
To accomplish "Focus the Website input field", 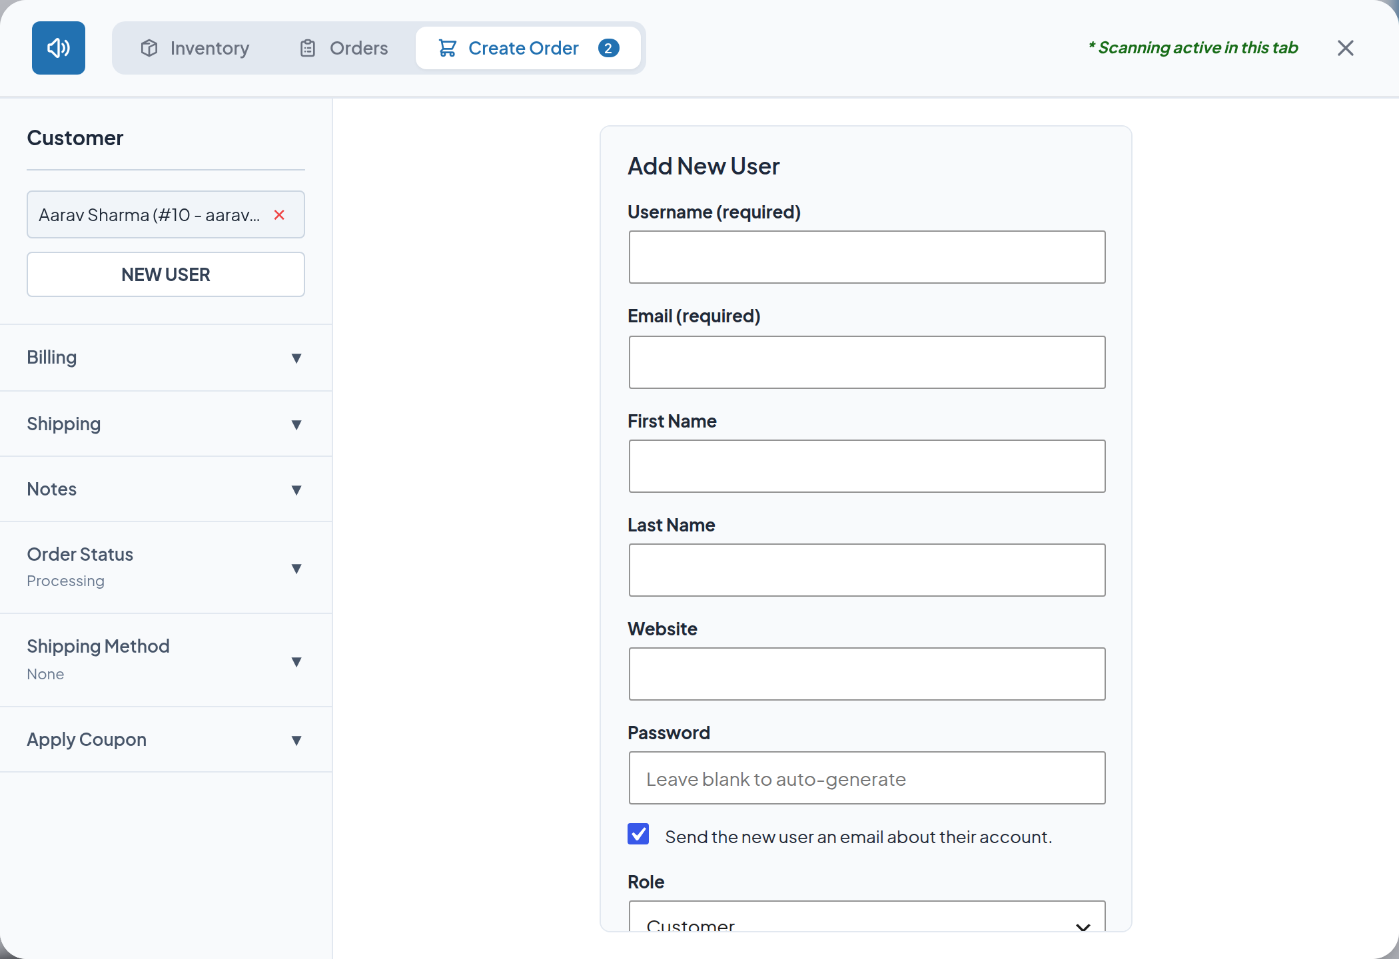I will point(867,674).
